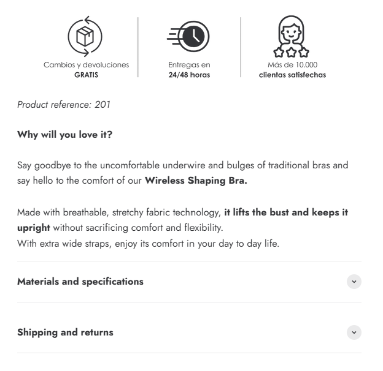The width and height of the screenshot is (383, 371).
Task: Open the Shipping and returns section title
Action: click(x=65, y=332)
